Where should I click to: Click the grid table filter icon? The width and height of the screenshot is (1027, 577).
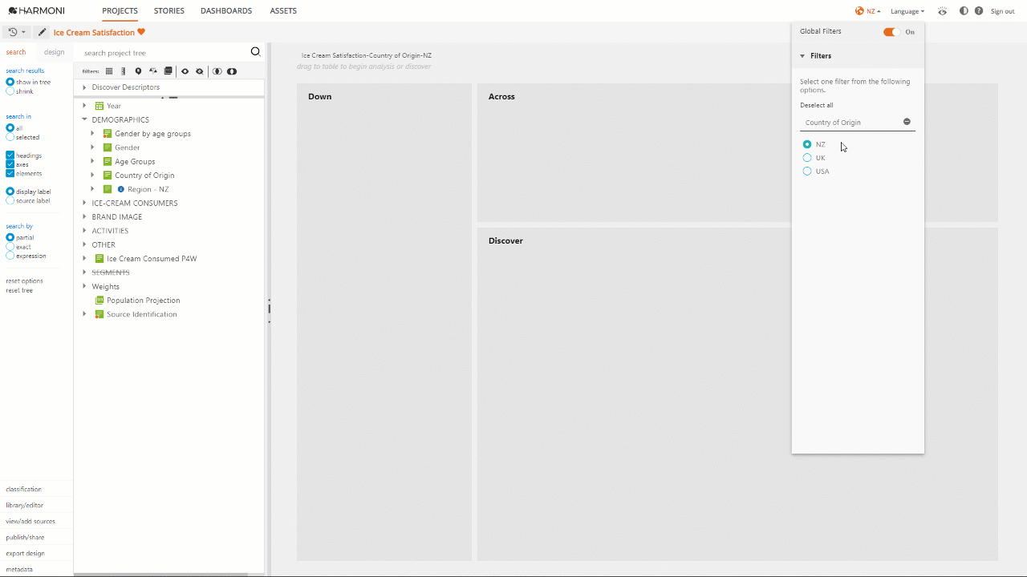point(109,71)
